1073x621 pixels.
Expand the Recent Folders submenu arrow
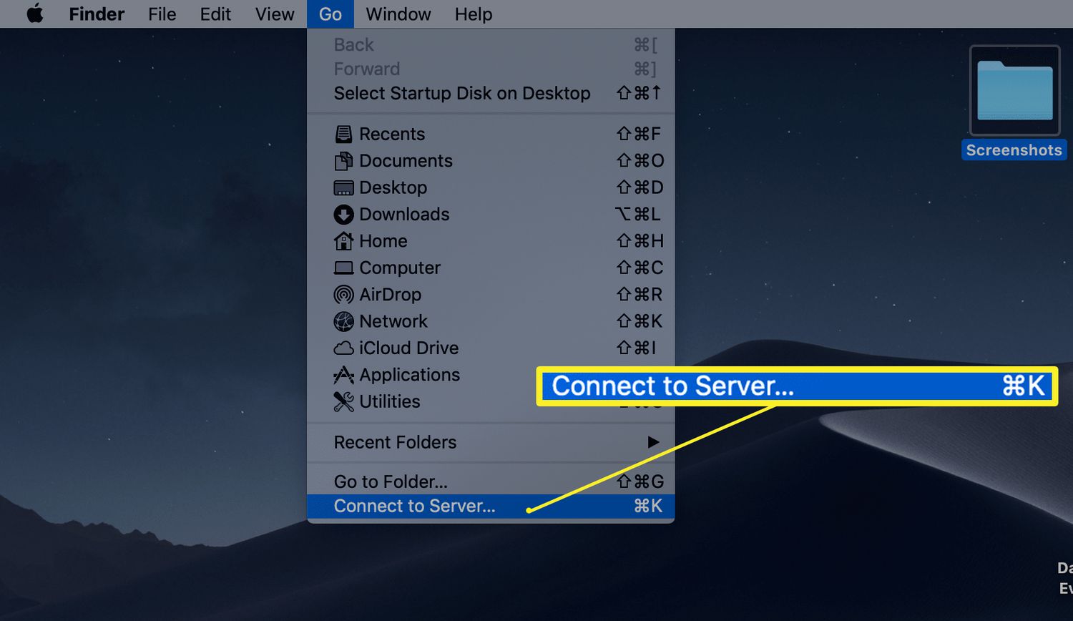click(x=652, y=442)
